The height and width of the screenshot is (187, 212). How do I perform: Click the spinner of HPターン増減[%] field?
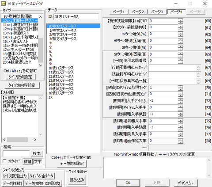click(181, 34)
